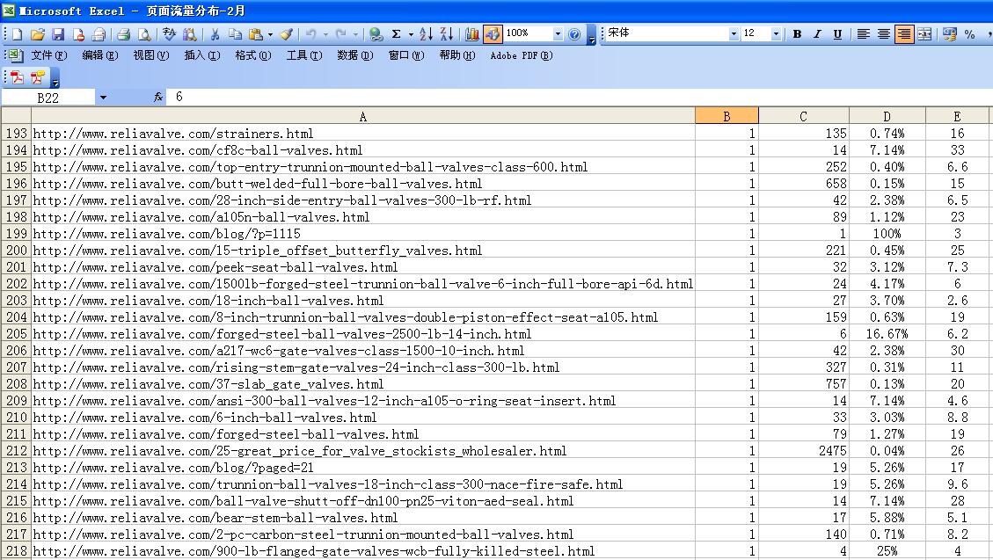
Task: Click the Format Painter brush icon
Action: click(x=286, y=34)
